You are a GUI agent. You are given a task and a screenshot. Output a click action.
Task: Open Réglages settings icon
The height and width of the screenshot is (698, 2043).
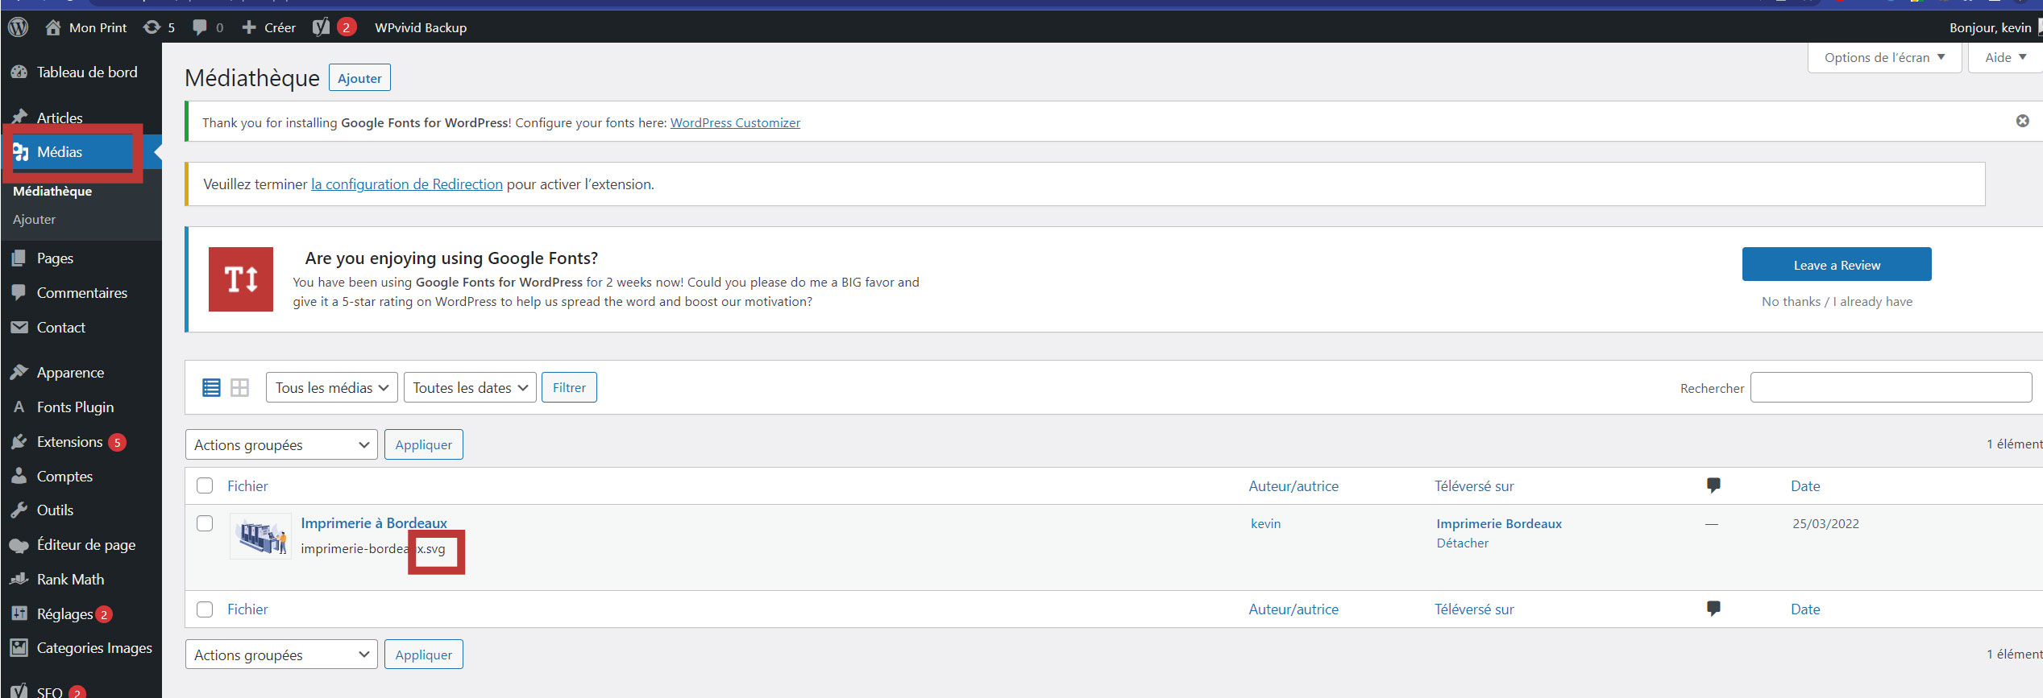pos(19,614)
